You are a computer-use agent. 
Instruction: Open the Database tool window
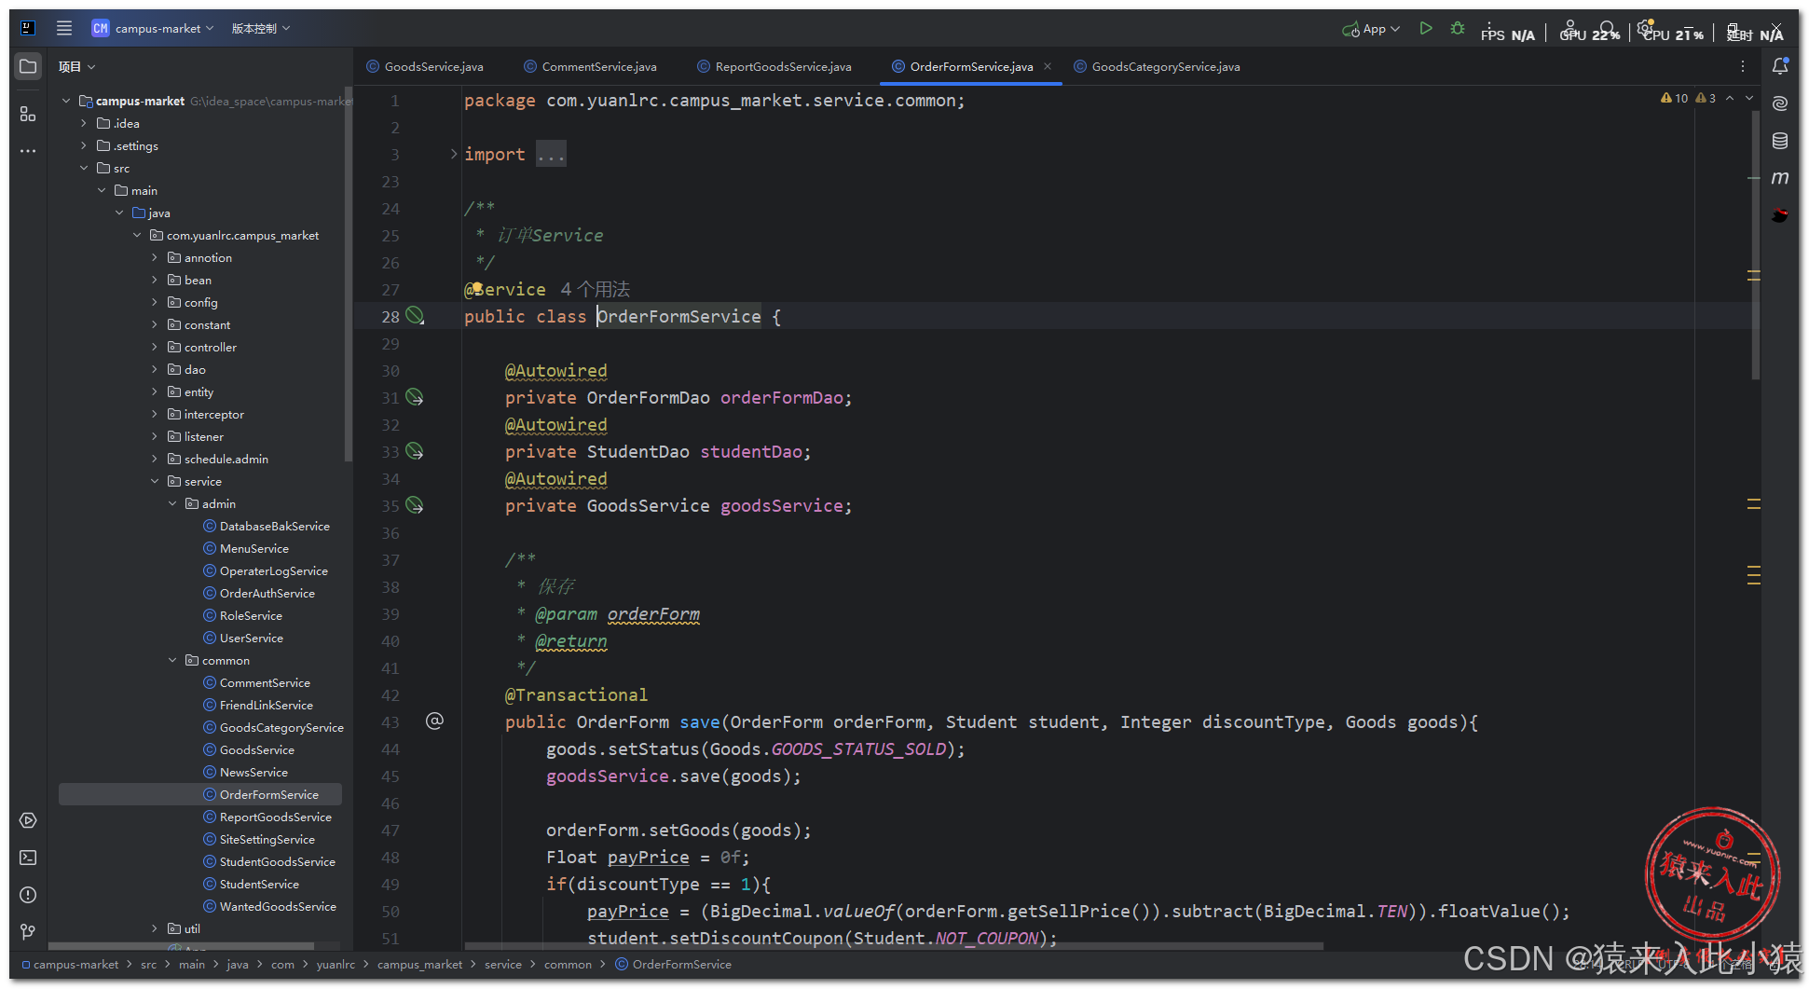(1780, 141)
